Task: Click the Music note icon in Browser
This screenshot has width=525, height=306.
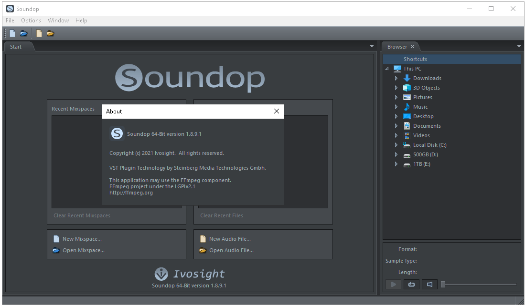Action: tap(407, 107)
